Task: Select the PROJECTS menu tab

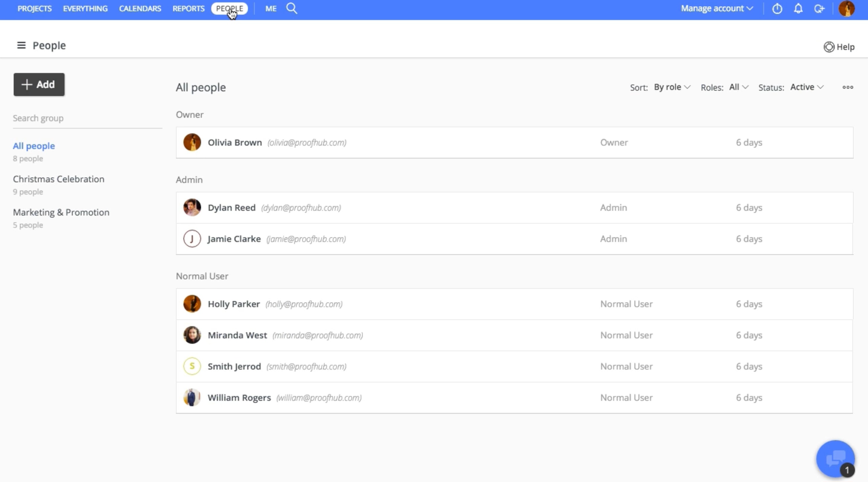Action: pyautogui.click(x=34, y=8)
